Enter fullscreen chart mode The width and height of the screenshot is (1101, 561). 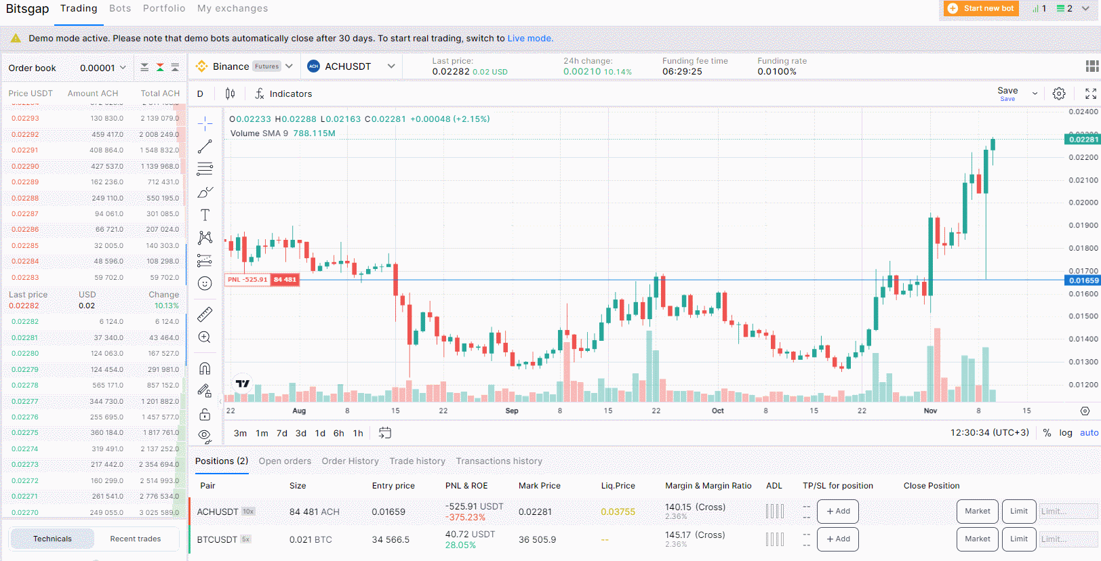(1090, 93)
